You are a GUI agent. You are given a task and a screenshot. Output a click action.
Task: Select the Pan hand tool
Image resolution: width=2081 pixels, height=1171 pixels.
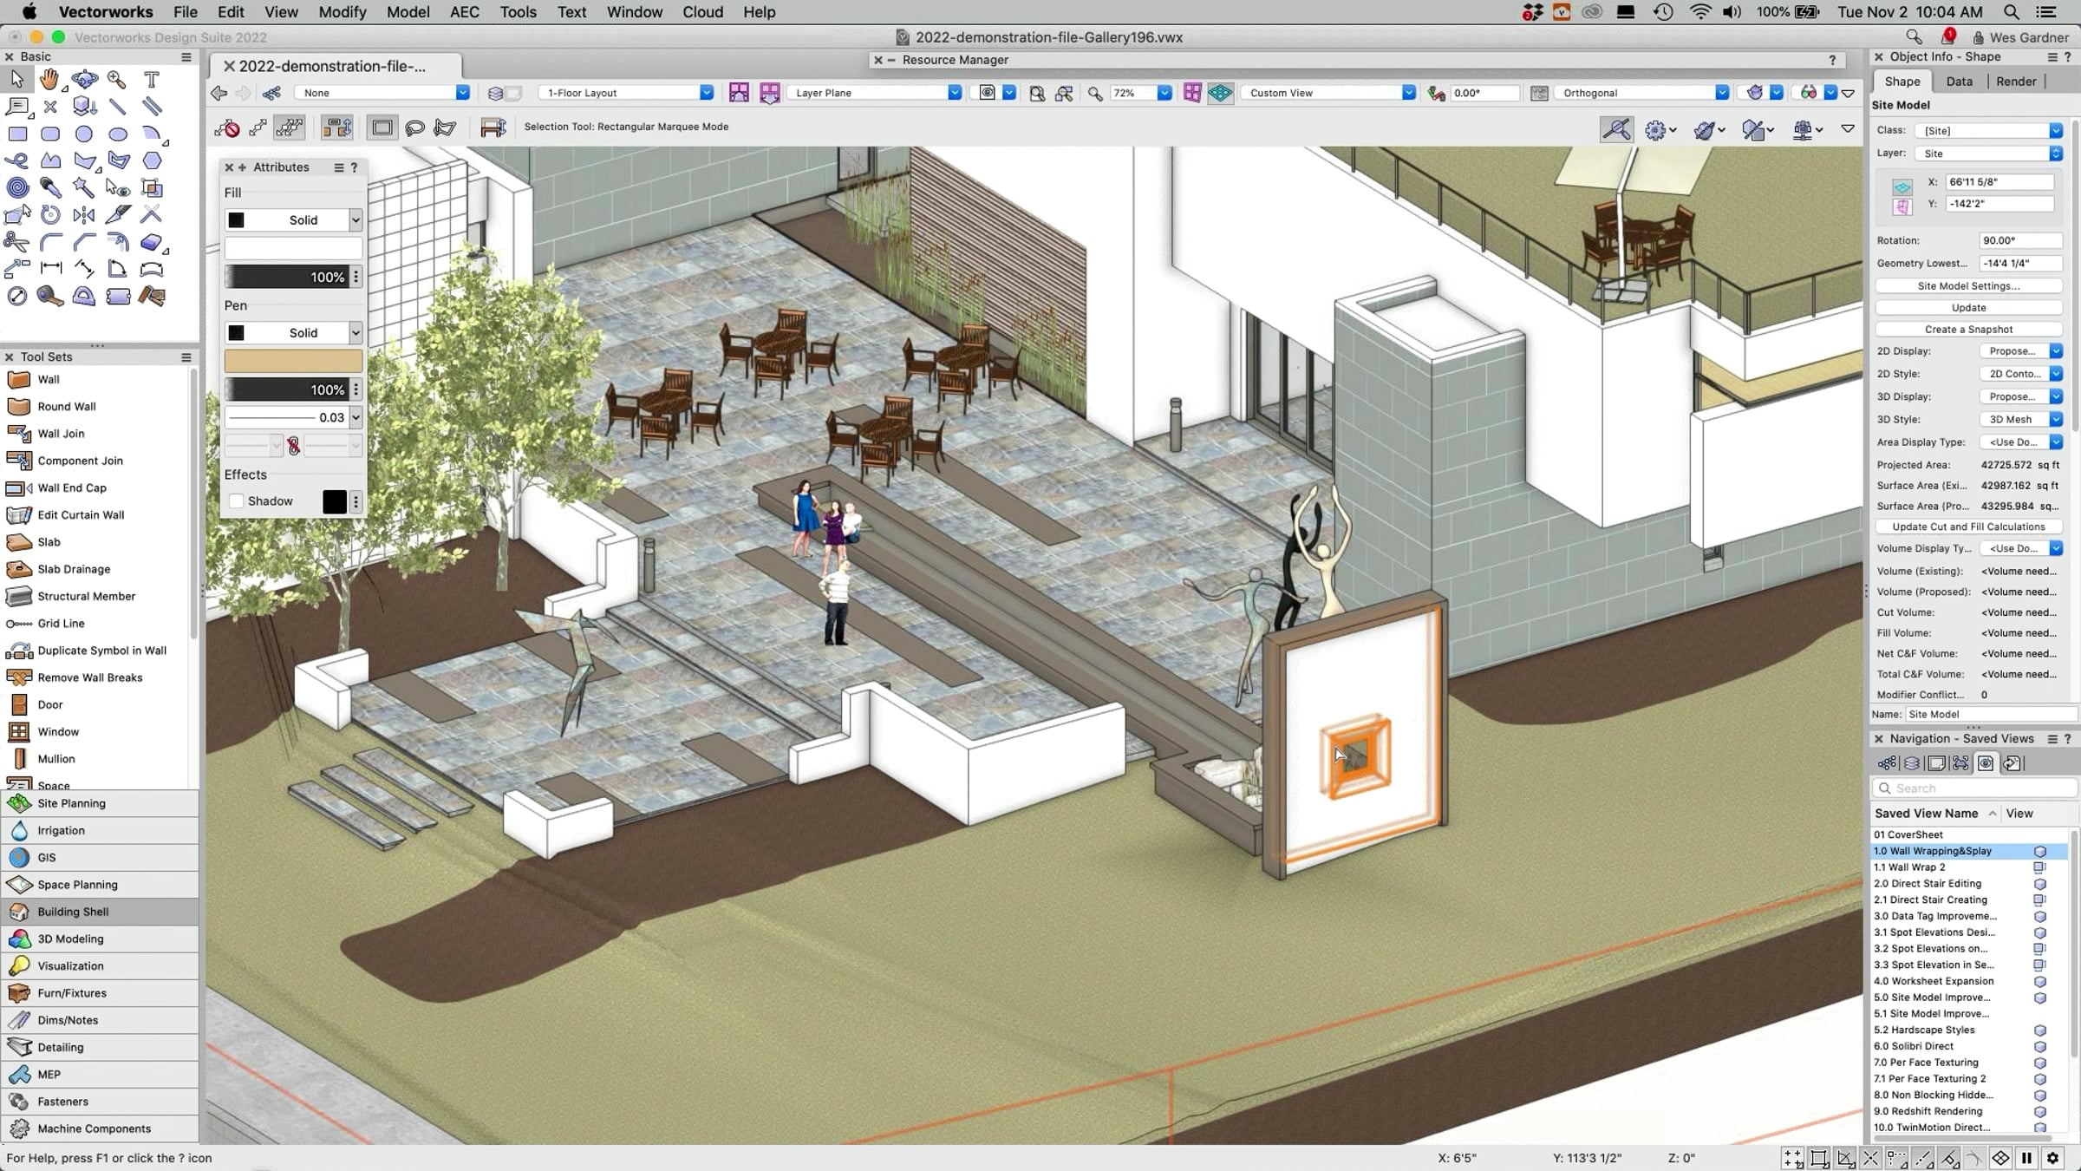[x=49, y=80]
